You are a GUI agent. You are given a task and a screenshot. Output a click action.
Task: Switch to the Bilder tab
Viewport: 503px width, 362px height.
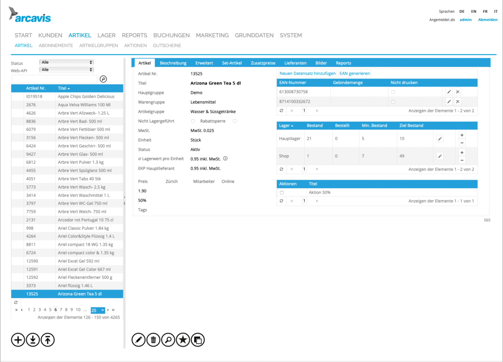321,63
